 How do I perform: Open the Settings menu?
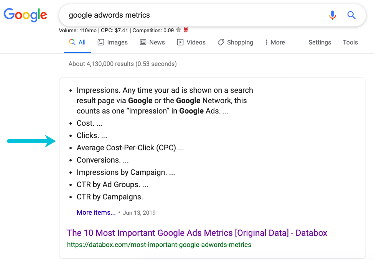coord(320,42)
